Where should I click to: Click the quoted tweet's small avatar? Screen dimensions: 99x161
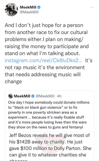(10, 96)
